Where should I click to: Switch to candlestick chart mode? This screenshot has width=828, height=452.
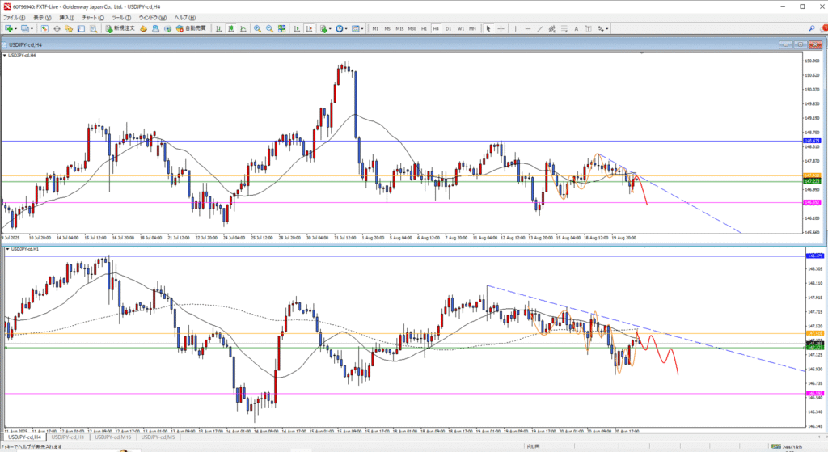(230, 28)
